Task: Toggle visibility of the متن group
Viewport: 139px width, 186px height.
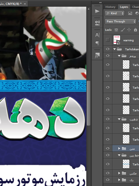Action: tap(107, 148)
